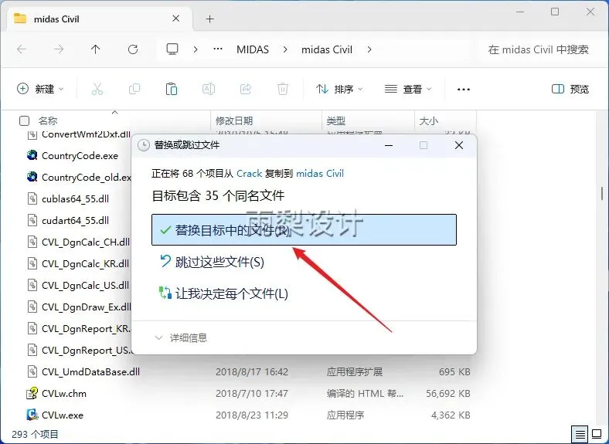This screenshot has width=609, height=444.
Task: Choose 替换目标中的文件(R)
Action: tap(304, 230)
